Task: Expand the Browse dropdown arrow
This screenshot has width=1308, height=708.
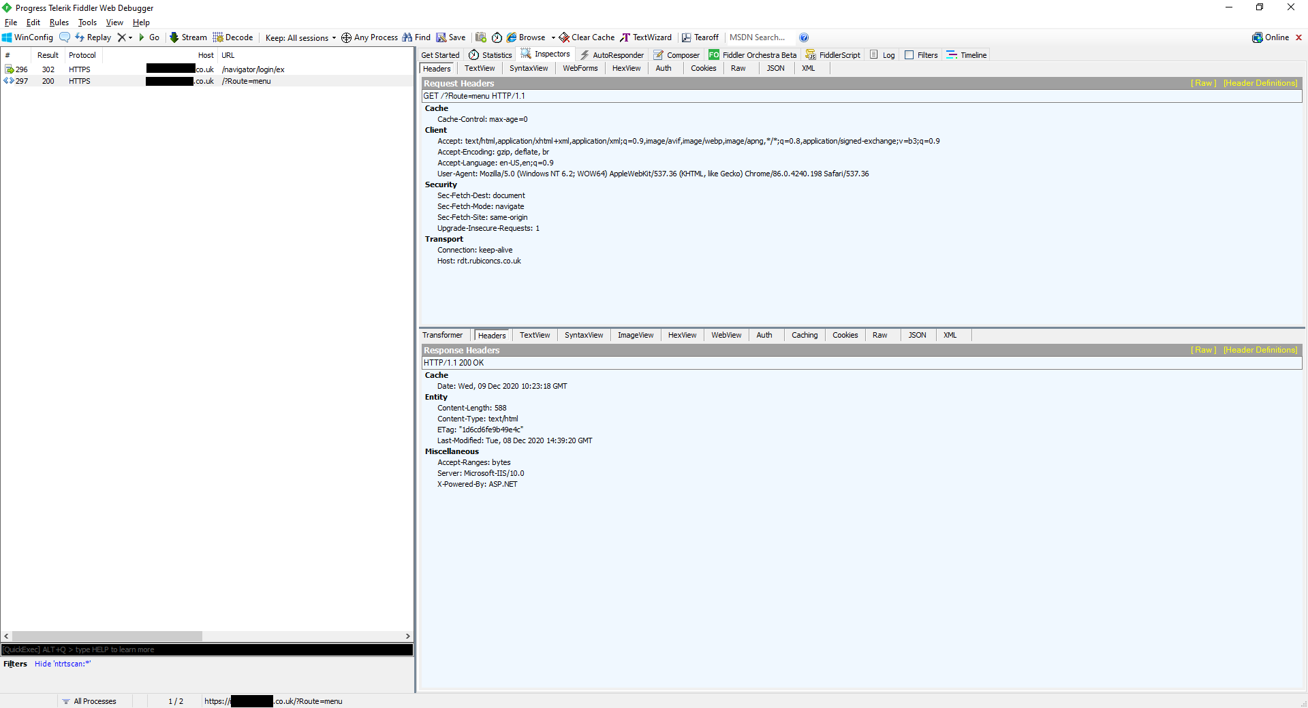Action: coord(553,38)
